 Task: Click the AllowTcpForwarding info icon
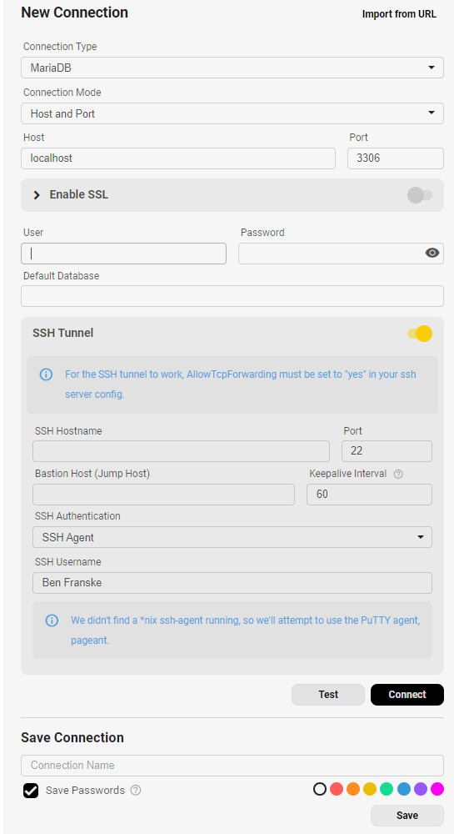tap(46, 374)
